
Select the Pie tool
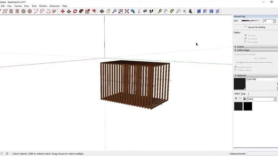pos(54,11)
